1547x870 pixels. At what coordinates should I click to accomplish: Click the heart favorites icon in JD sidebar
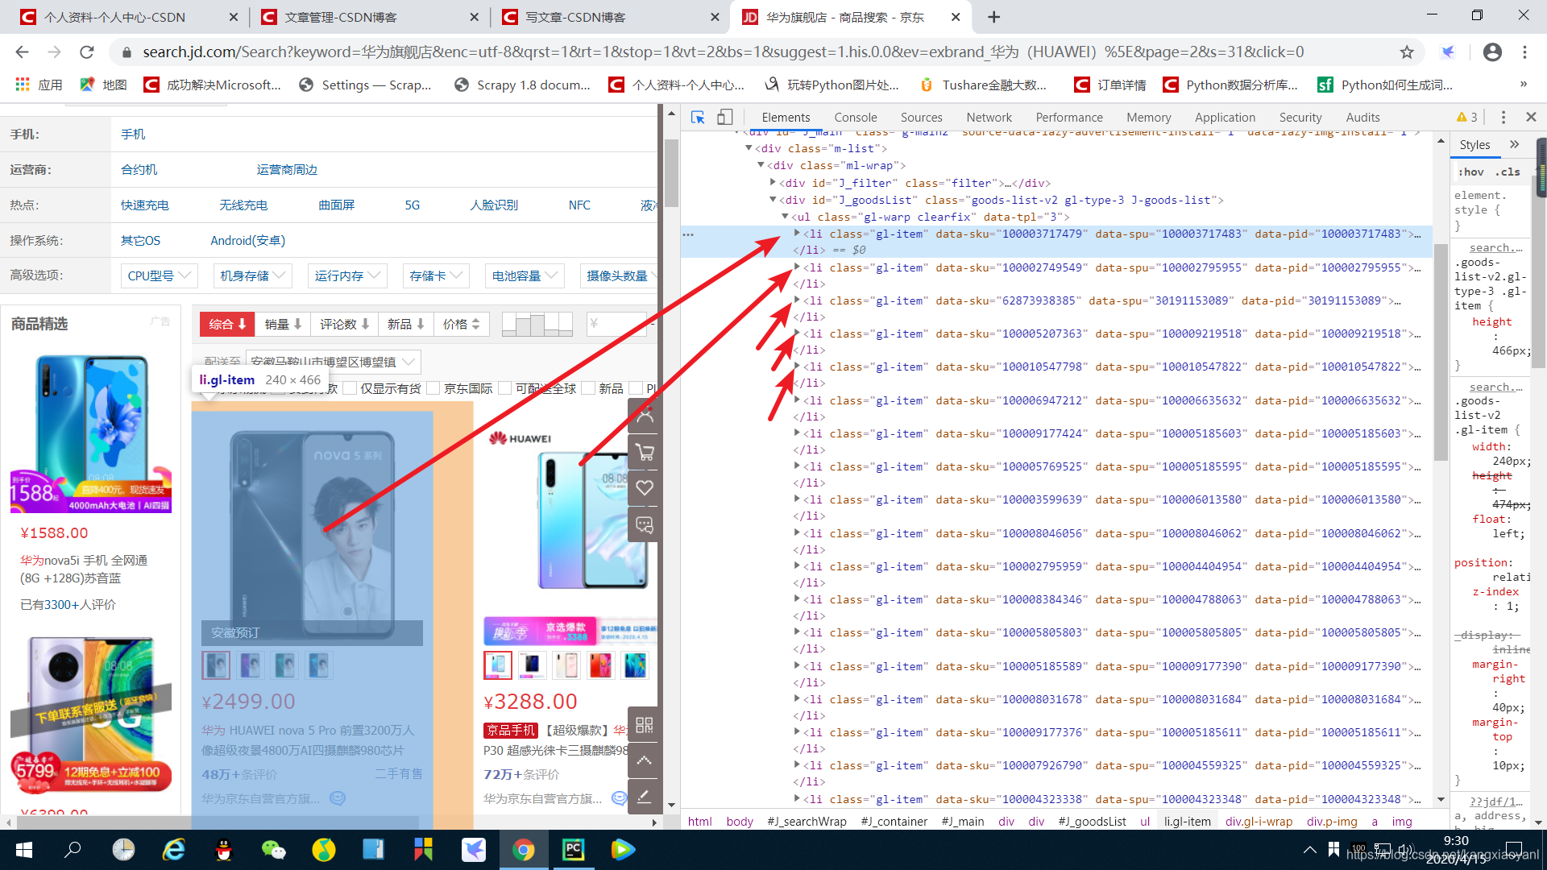pyautogui.click(x=645, y=487)
